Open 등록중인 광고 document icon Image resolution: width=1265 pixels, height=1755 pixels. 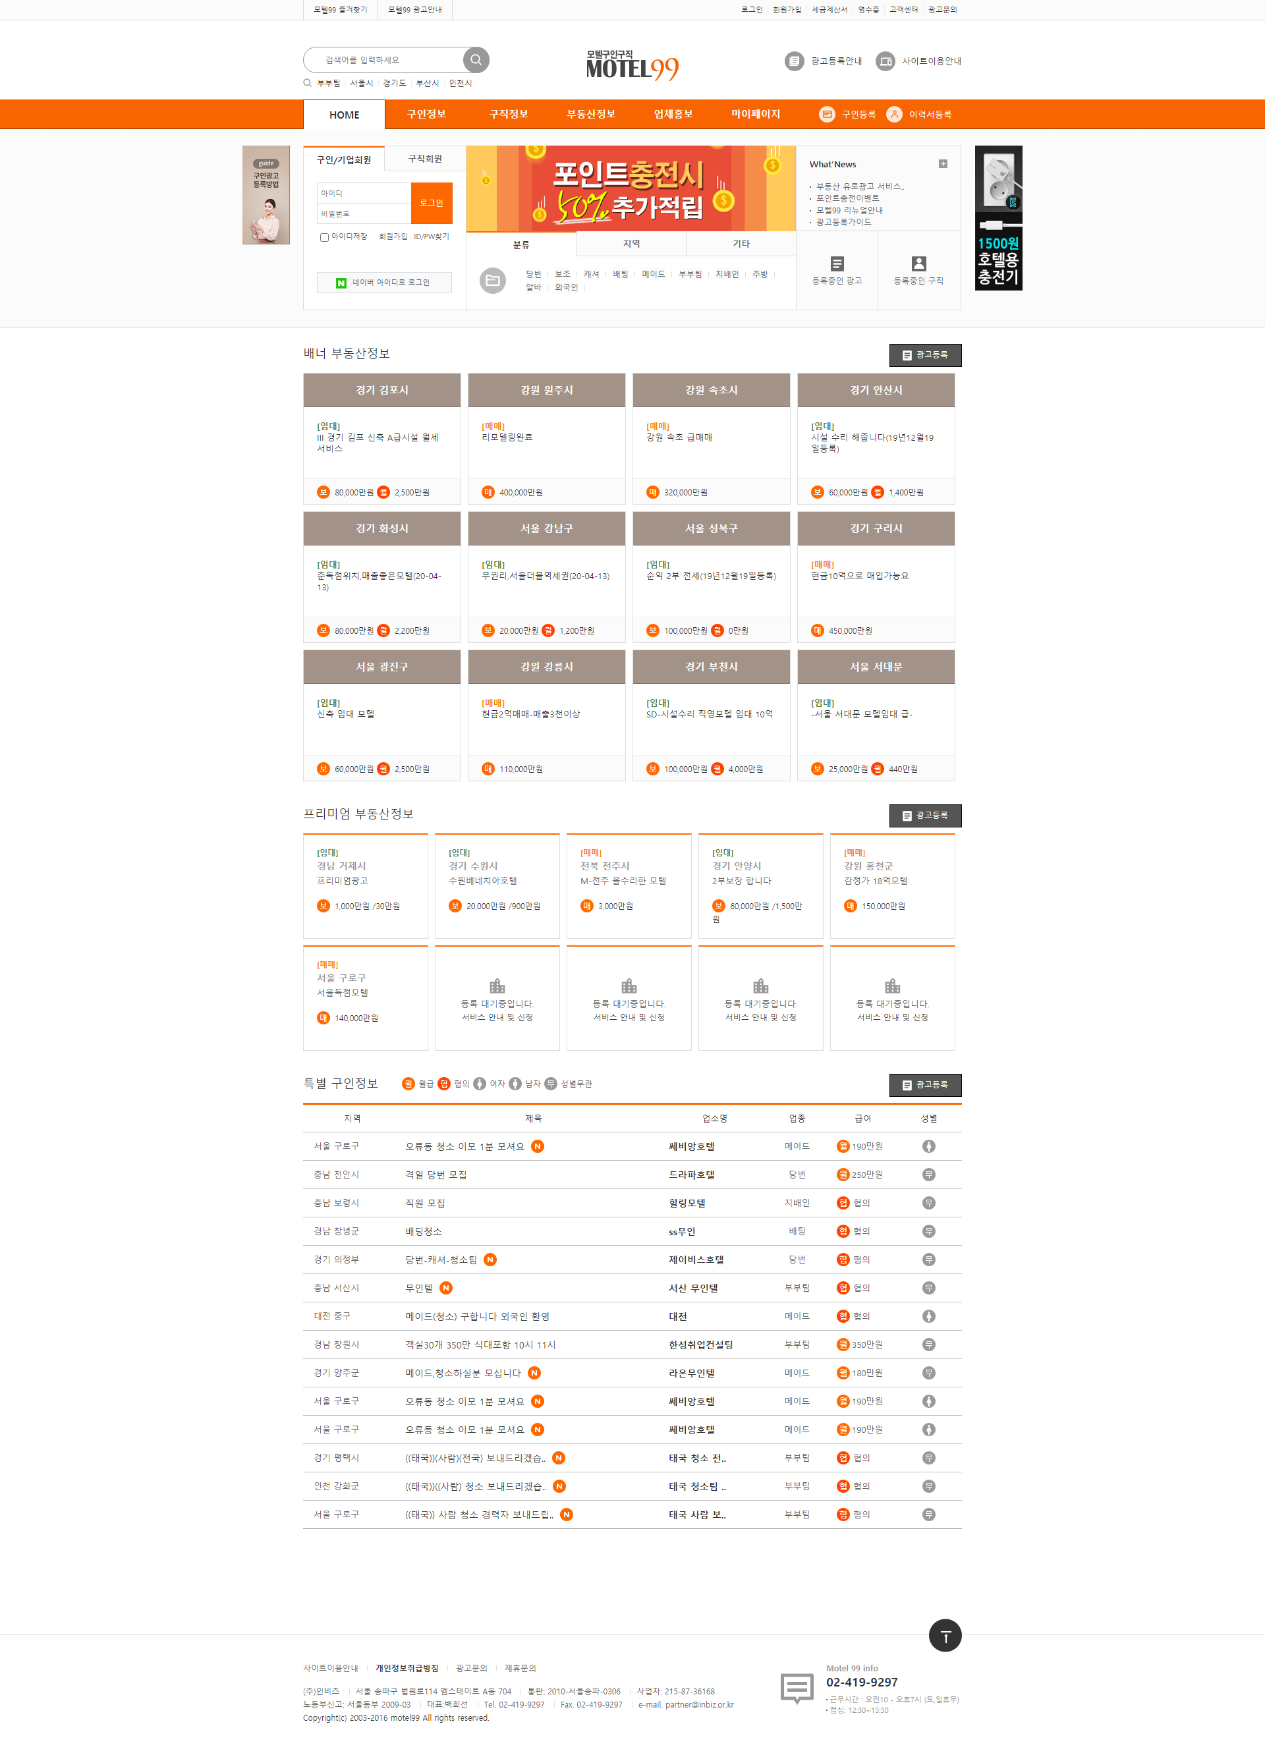click(x=836, y=264)
